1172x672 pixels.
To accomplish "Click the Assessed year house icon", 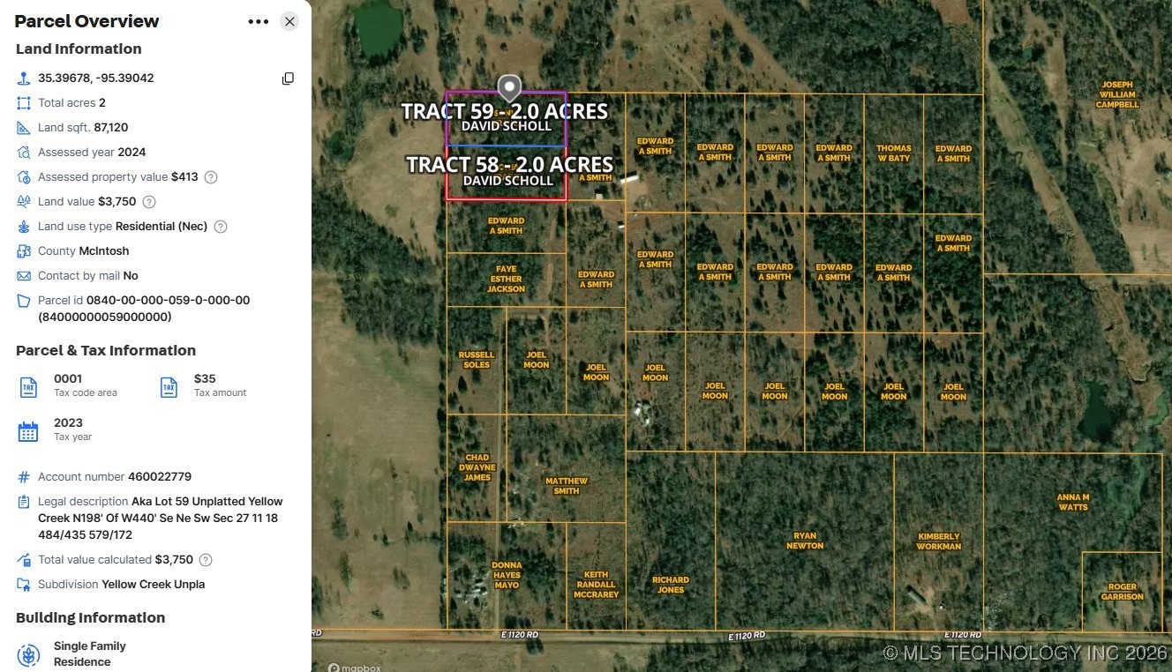I will coord(23,152).
